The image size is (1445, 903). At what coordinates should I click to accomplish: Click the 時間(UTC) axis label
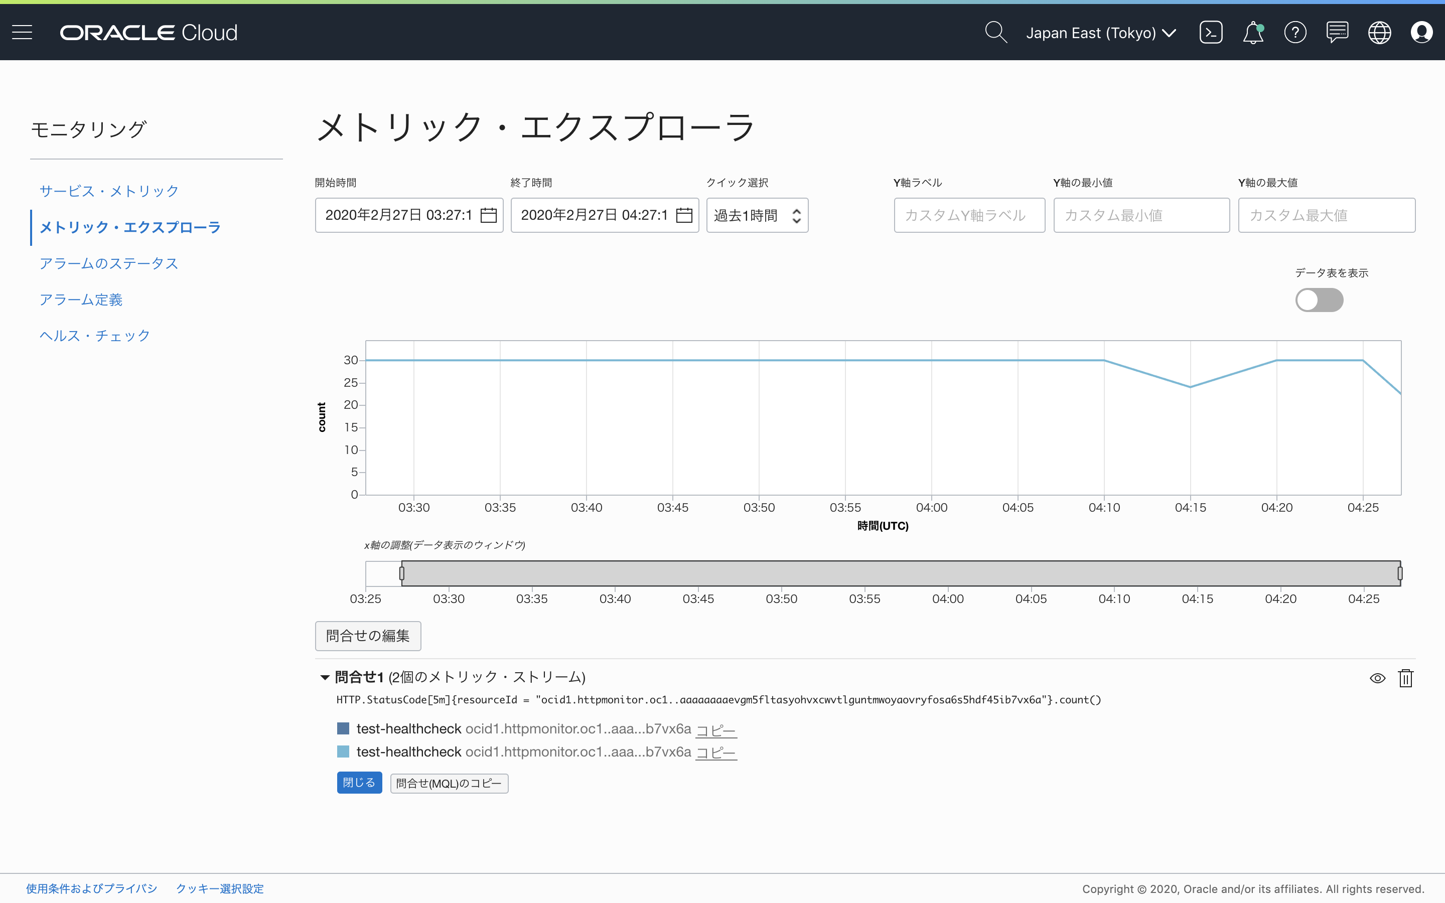(883, 526)
